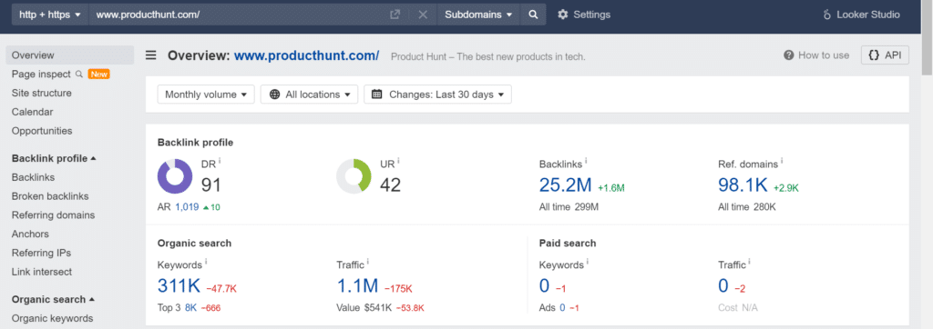Click AR value 1,019
Screen dimensions: 933x329
click(x=187, y=207)
